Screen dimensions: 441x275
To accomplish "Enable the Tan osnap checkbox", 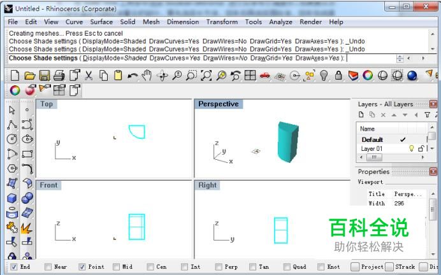I will tap(252, 267).
